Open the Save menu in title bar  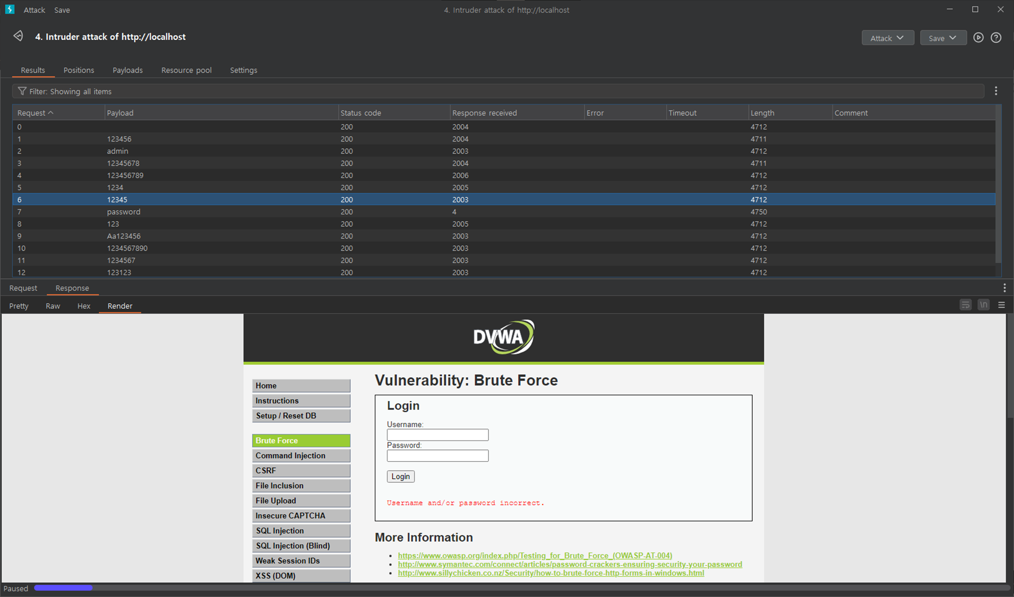pos(62,10)
